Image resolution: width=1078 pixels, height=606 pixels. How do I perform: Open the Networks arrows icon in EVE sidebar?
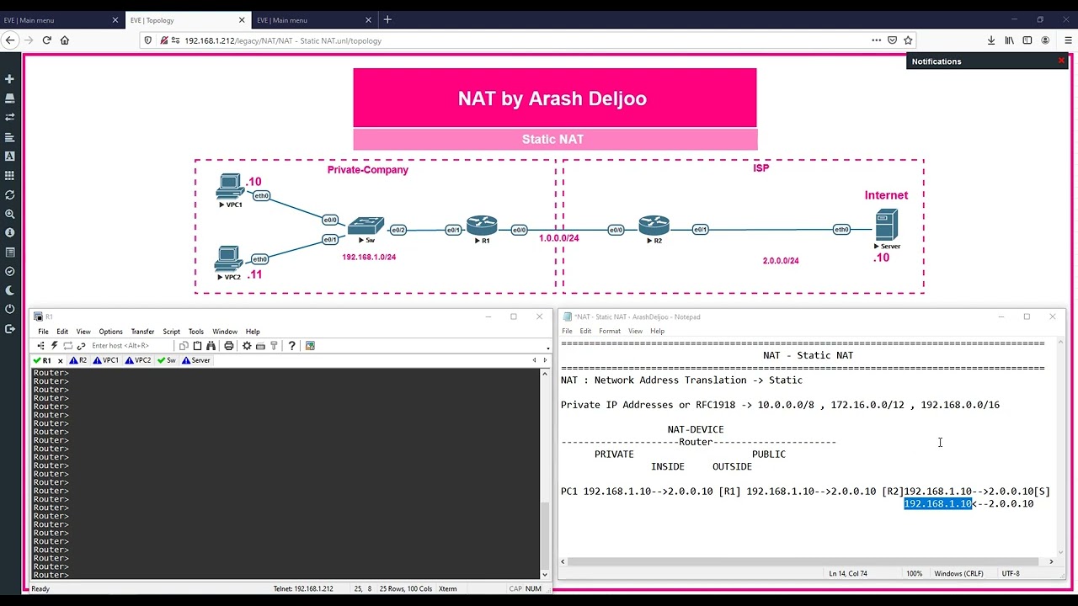point(9,118)
